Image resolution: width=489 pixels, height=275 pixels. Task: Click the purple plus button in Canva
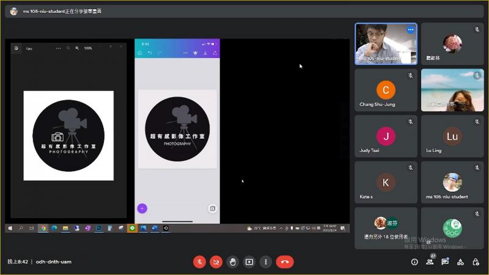click(x=142, y=208)
